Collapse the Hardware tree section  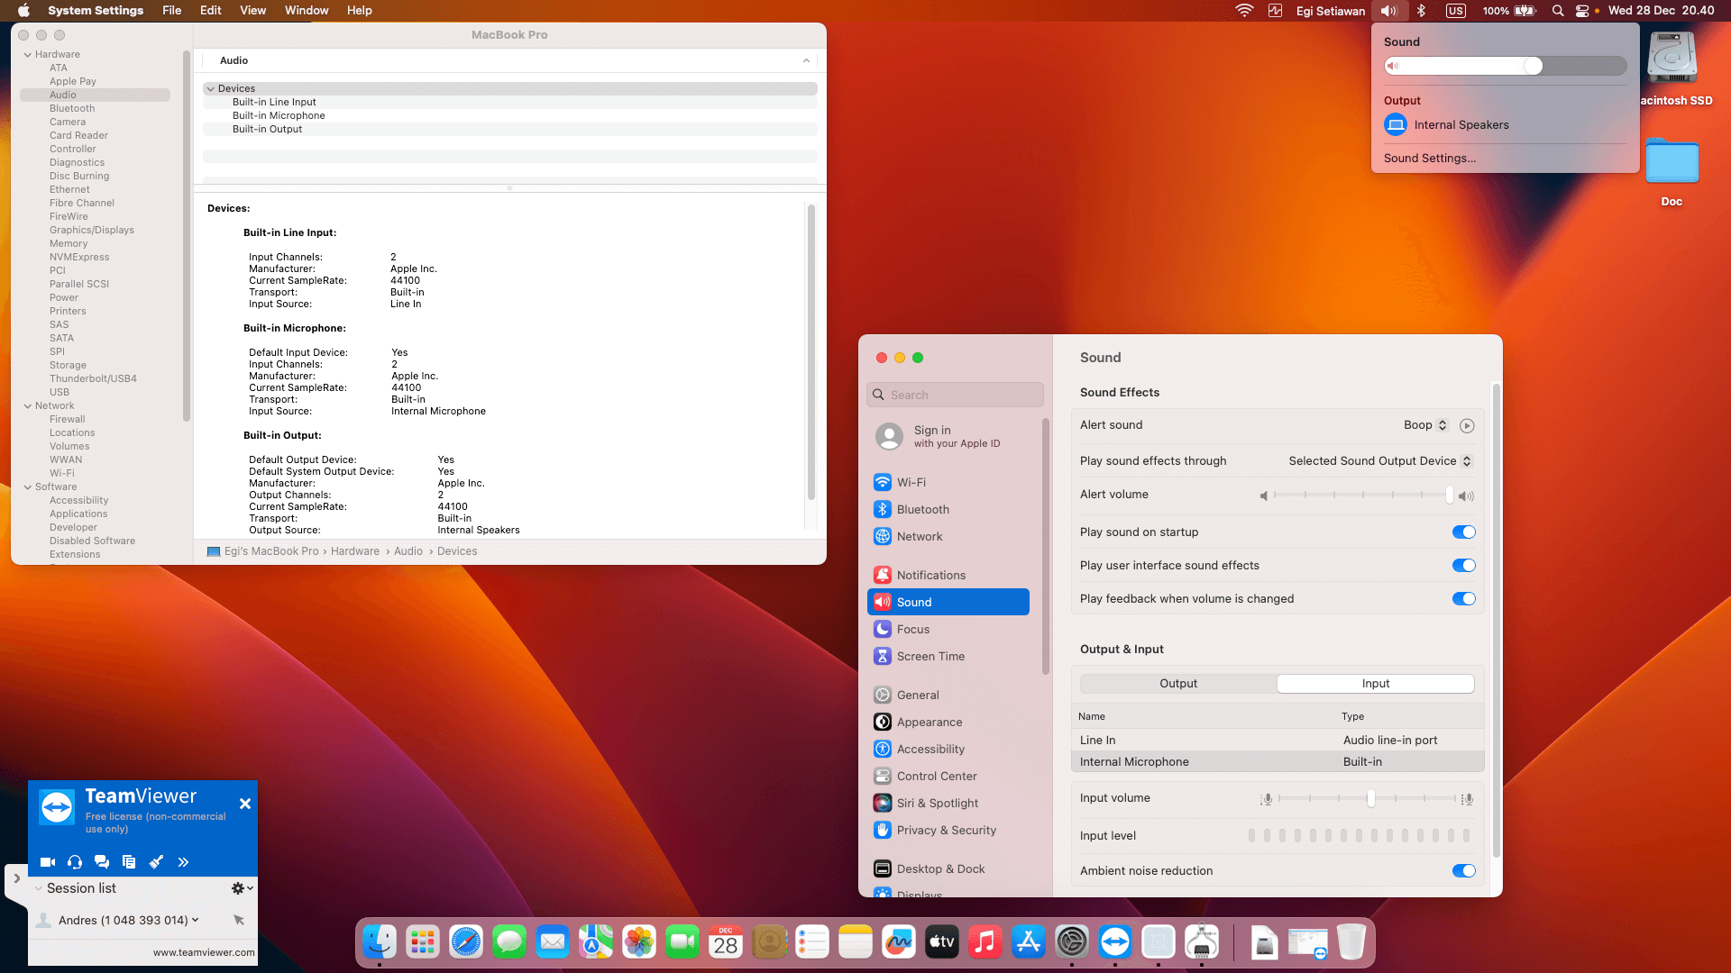[28, 55]
